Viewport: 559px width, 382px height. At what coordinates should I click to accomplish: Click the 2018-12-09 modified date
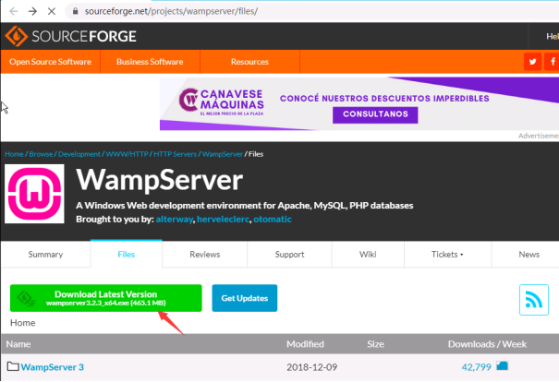[312, 367]
